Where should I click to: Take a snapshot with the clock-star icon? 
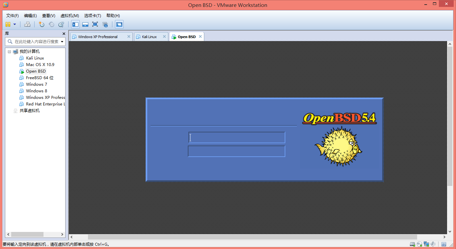42,24
